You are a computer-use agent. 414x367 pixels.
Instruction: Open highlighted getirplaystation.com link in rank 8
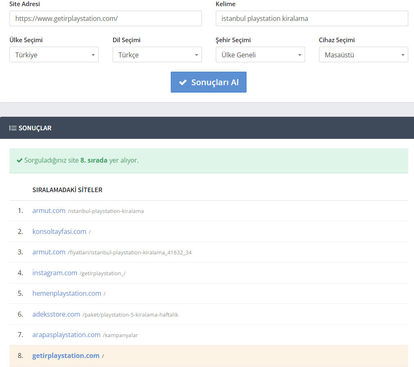(x=66, y=356)
